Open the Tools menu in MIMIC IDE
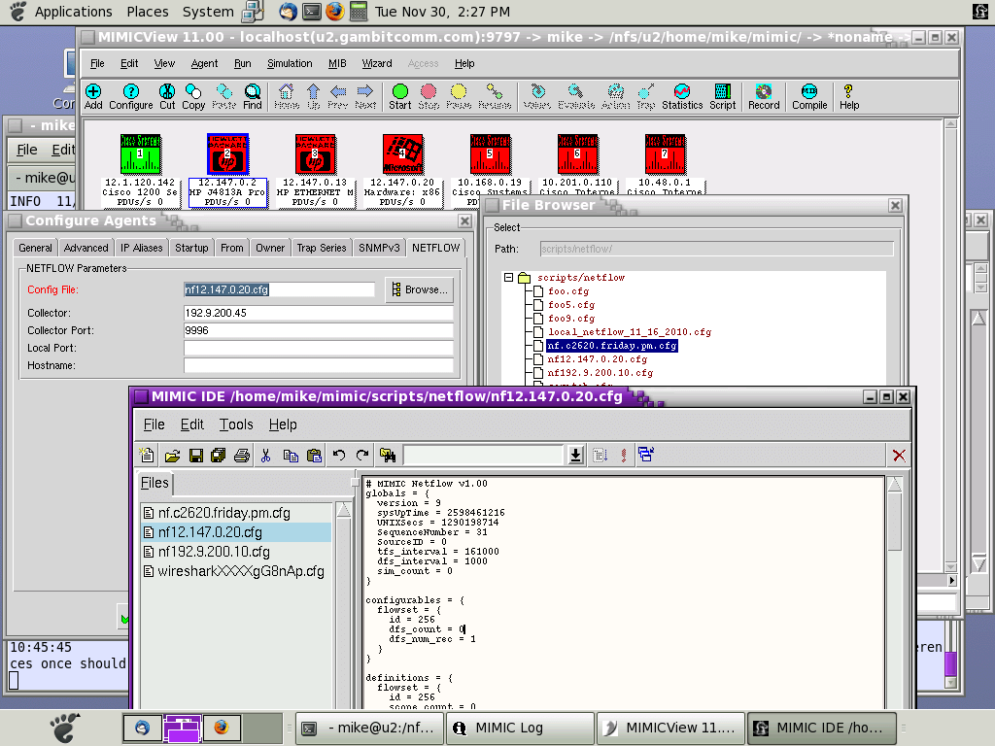 pos(236,424)
